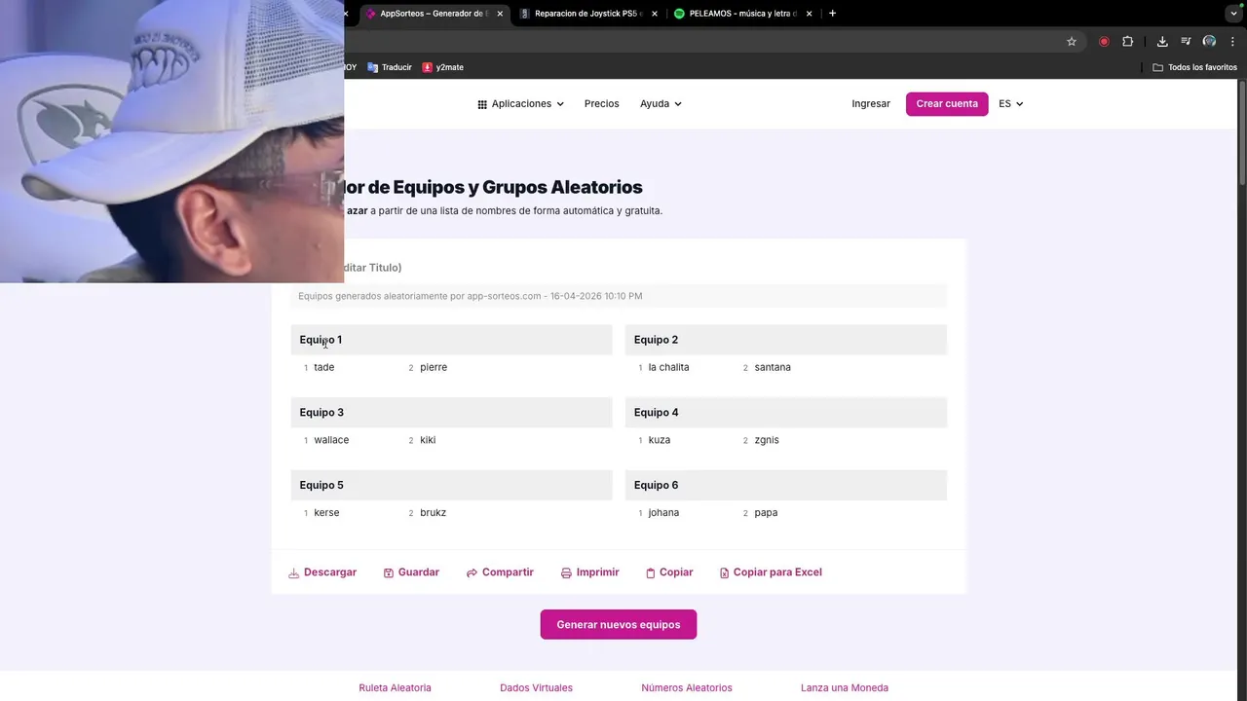The image size is (1247, 701).
Task: Click the Equipo 4 header
Action: (786, 413)
